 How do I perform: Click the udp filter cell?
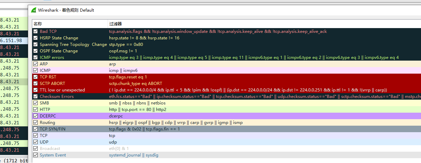[x=113, y=142]
